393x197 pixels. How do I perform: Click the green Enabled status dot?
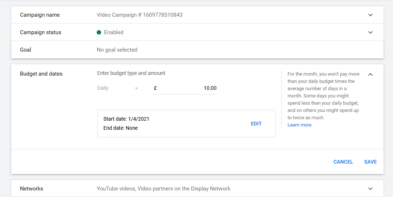[99, 32]
